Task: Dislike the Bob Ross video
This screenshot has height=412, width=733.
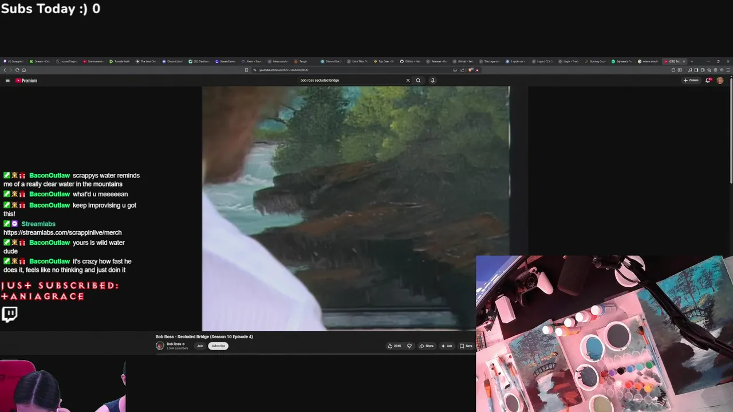Action: pyautogui.click(x=409, y=346)
